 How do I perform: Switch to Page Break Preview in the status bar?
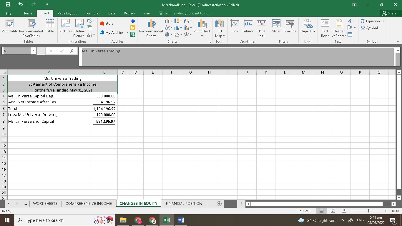pyautogui.click(x=344, y=211)
